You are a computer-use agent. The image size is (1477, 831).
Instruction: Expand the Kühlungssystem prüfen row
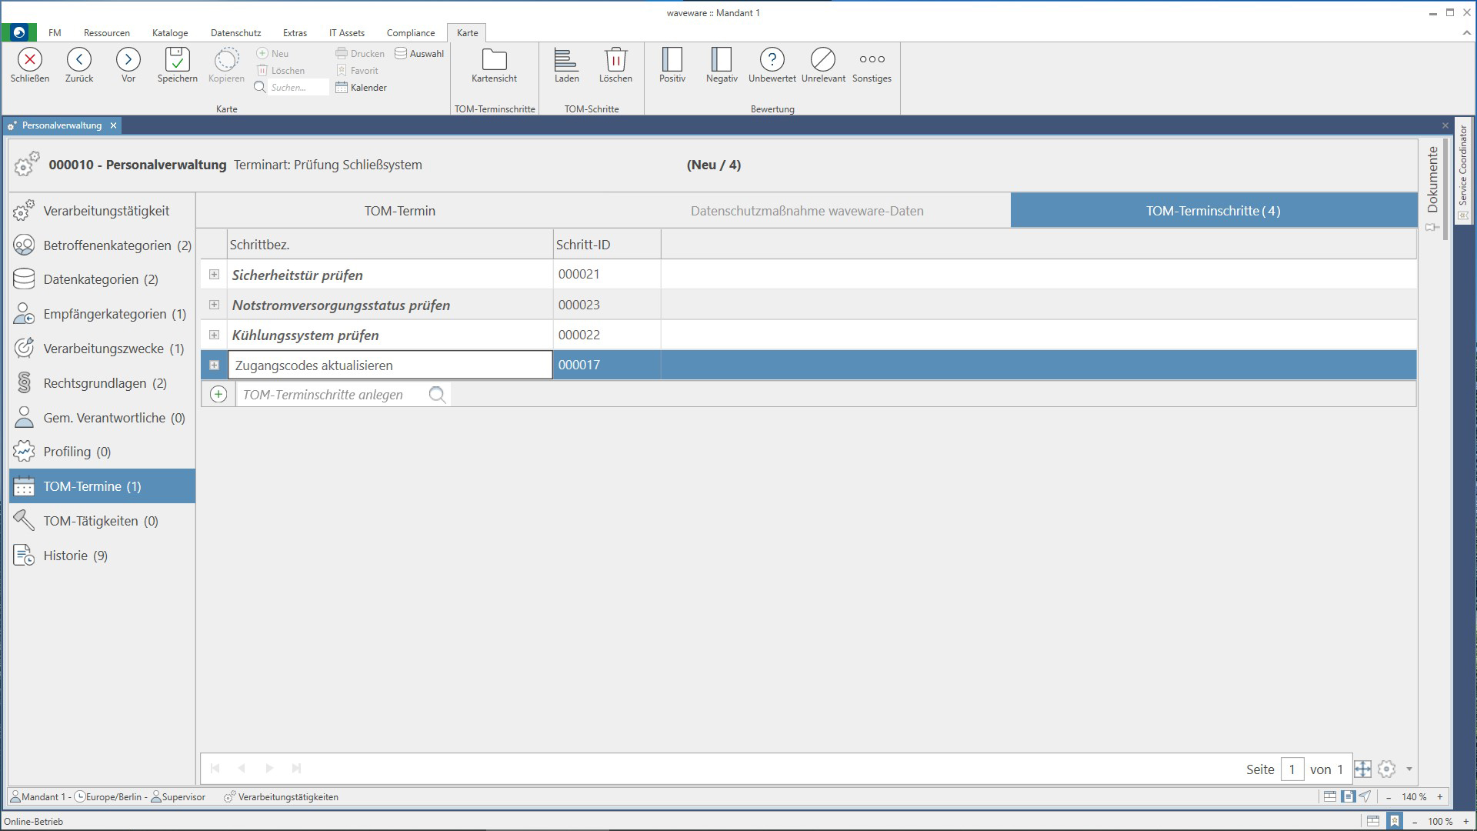215,335
